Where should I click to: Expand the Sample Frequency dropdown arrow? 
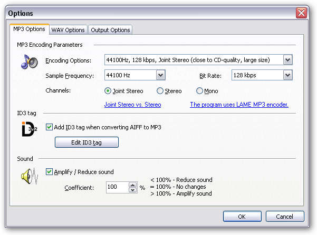(x=161, y=75)
